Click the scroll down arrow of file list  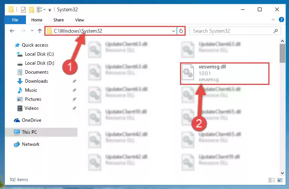(282, 173)
